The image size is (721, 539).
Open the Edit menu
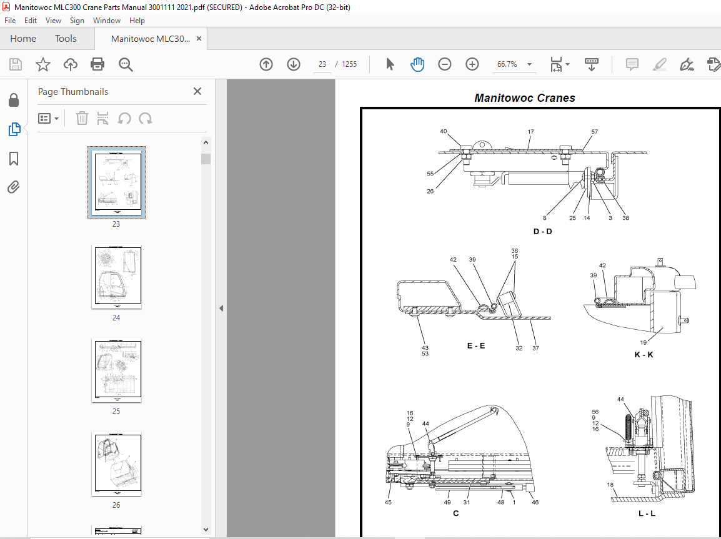[31, 21]
